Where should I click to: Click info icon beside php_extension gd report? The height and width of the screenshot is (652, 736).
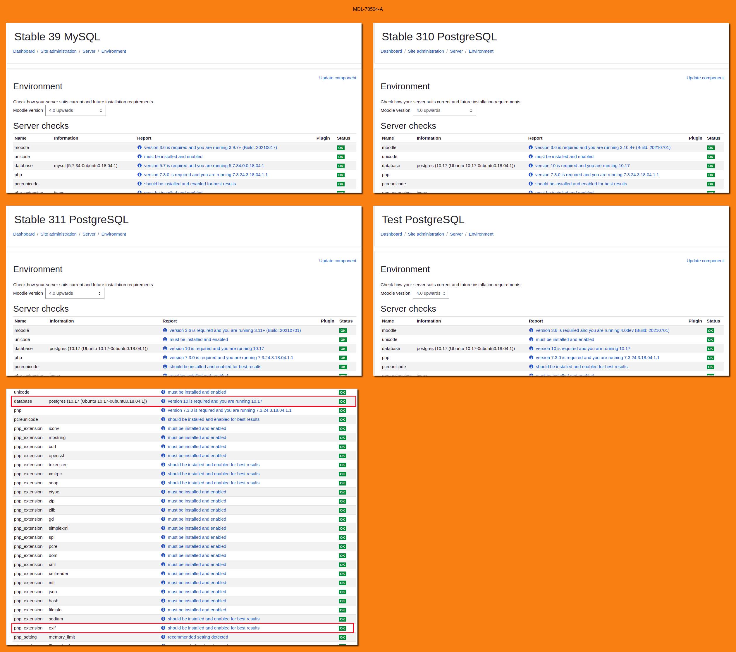163,519
